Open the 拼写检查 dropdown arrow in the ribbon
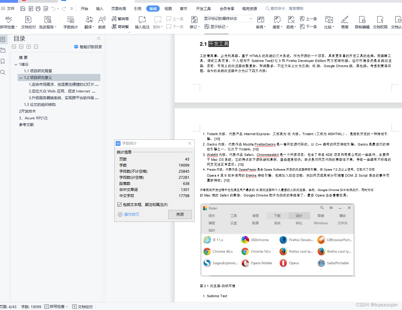 tap(16, 27)
